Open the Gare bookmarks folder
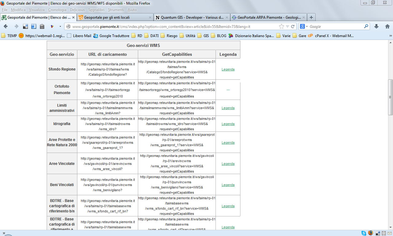Viewport: 393px width, 236px height. [x=300, y=36]
